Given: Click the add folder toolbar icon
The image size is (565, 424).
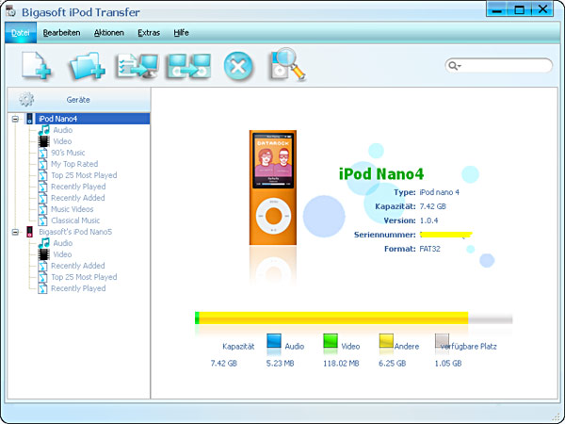Looking at the screenshot, I should [87, 66].
